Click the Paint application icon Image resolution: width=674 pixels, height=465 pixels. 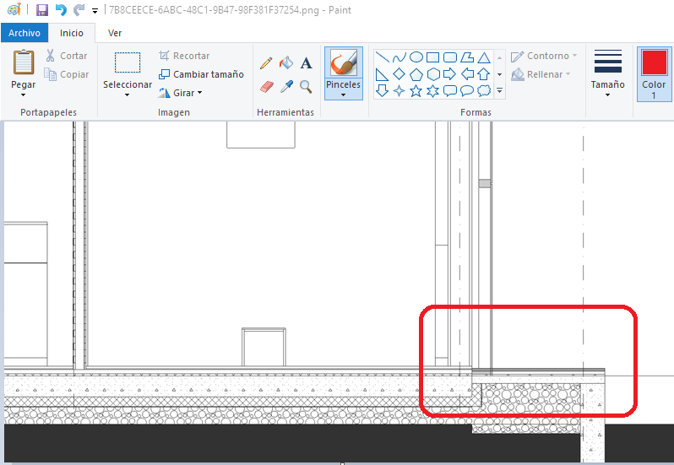(x=14, y=9)
